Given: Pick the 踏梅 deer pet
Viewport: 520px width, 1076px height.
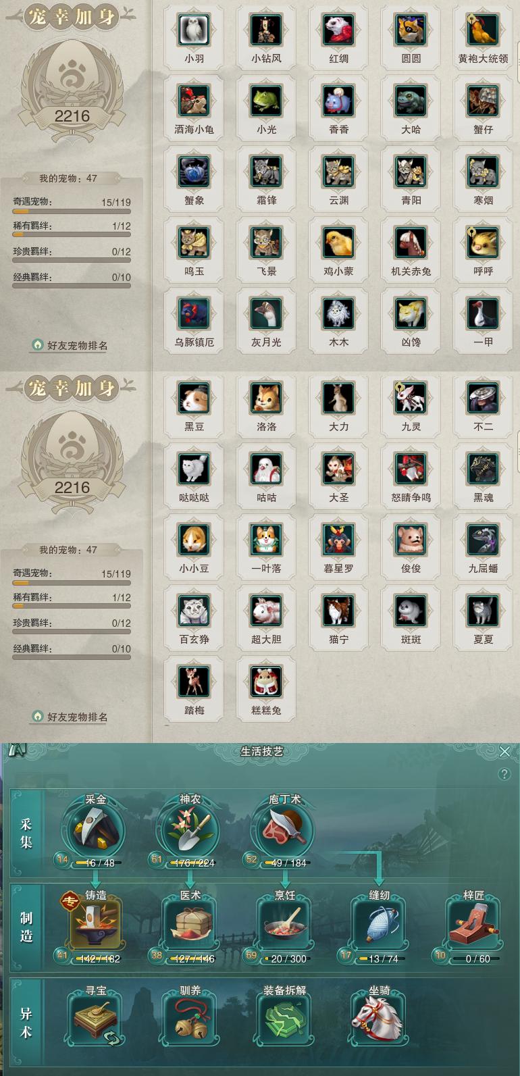Looking at the screenshot, I should tap(194, 682).
